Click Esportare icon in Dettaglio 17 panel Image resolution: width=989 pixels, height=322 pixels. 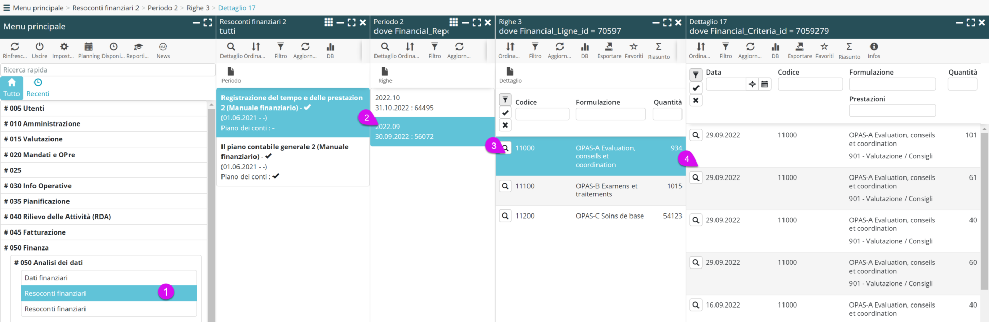tap(799, 47)
